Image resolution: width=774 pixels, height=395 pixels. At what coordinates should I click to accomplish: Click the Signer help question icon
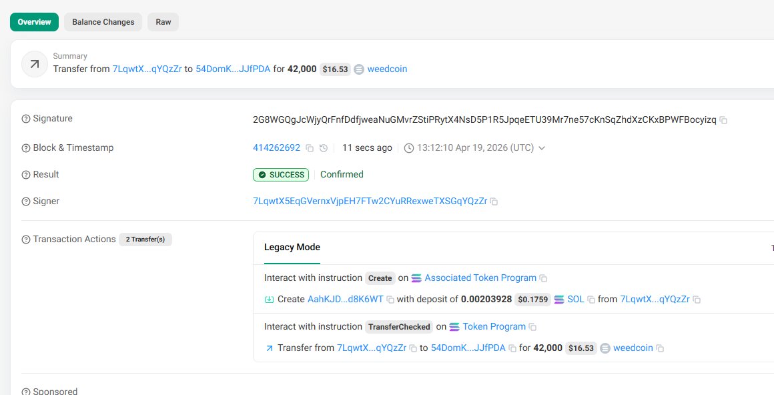[x=26, y=202]
